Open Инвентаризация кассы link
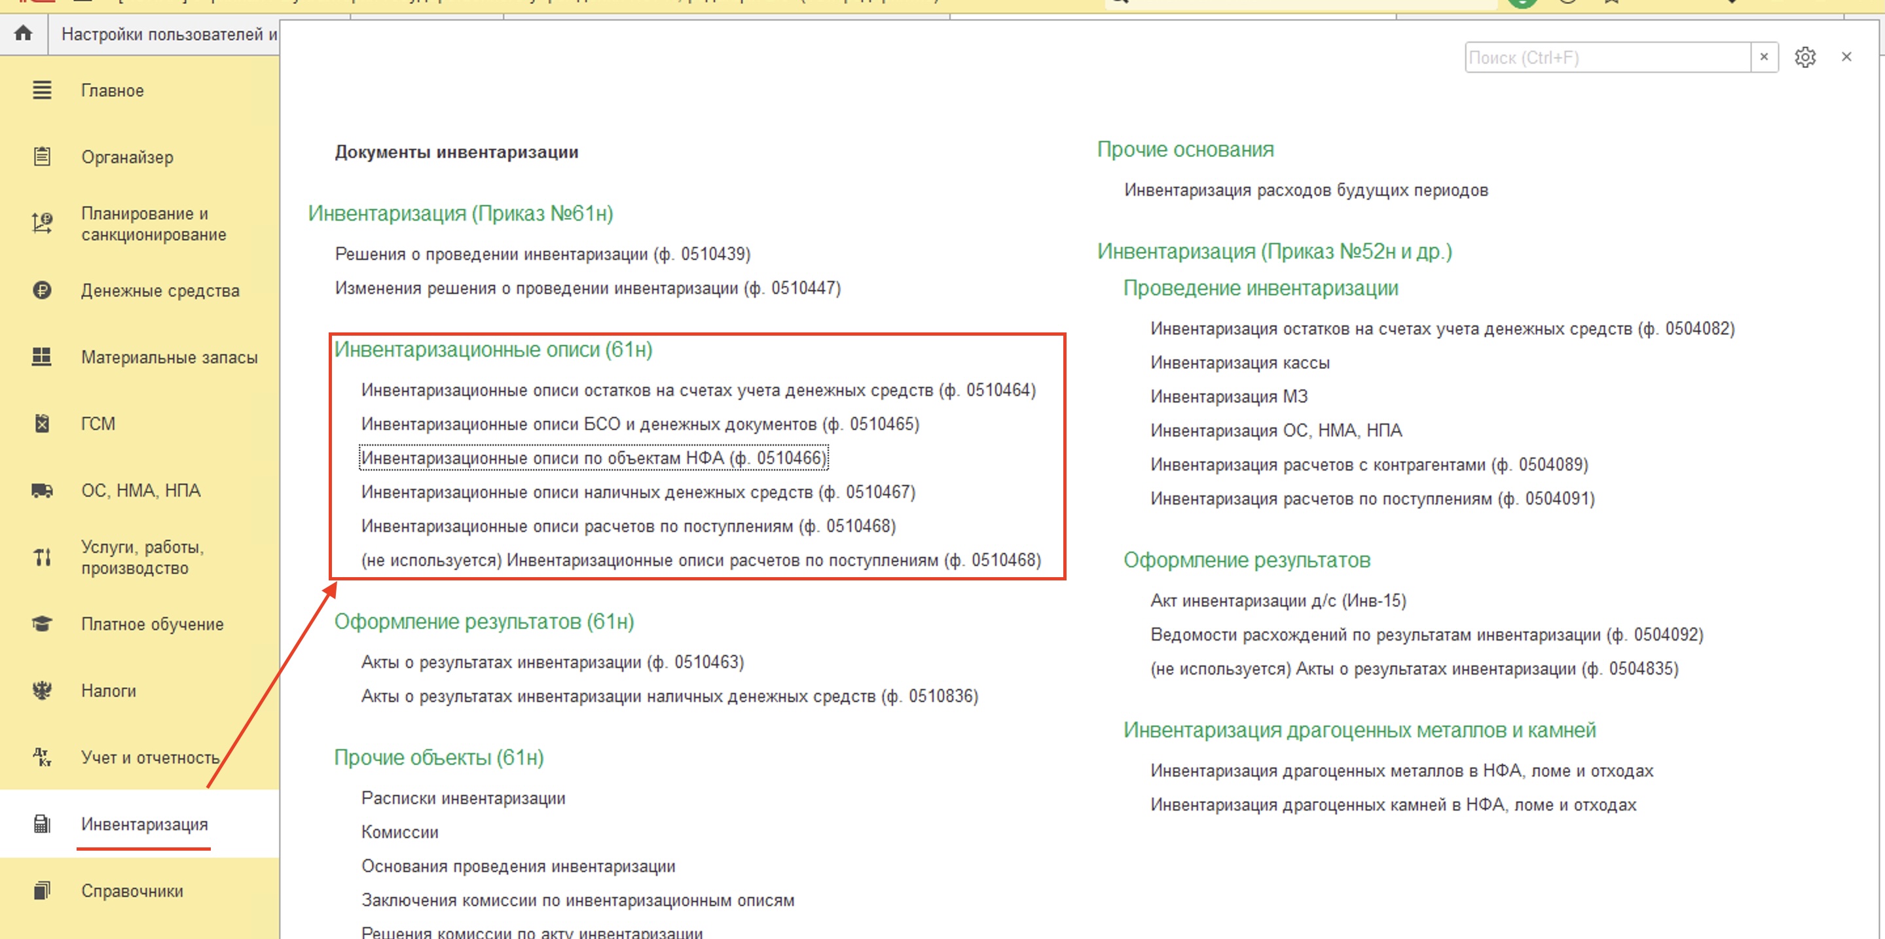1885x939 pixels. tap(1239, 363)
